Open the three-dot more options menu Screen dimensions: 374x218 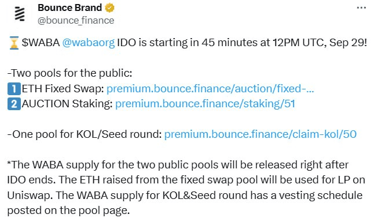click(361, 8)
